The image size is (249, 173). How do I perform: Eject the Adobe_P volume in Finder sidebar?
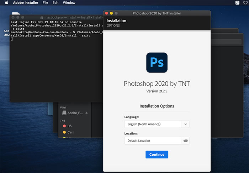tap(86, 113)
